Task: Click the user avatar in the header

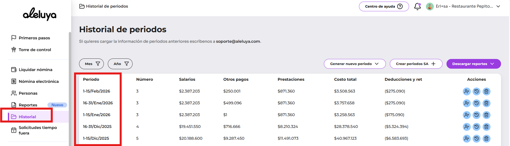Action: pos(430,7)
